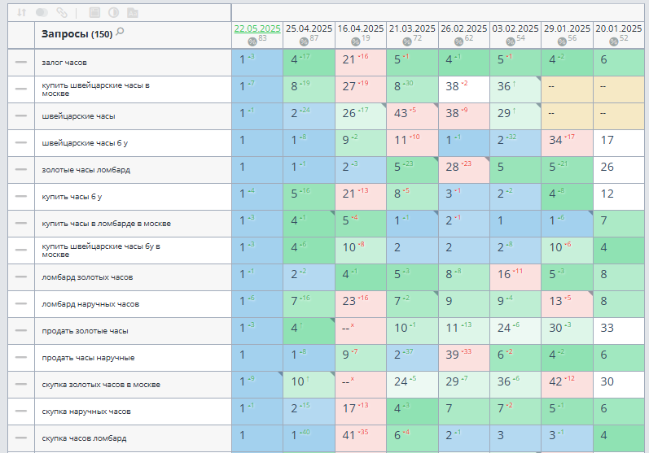This screenshot has width=649, height=453.
Task: Select the query ломбард золотых часов
Action: pos(87,277)
